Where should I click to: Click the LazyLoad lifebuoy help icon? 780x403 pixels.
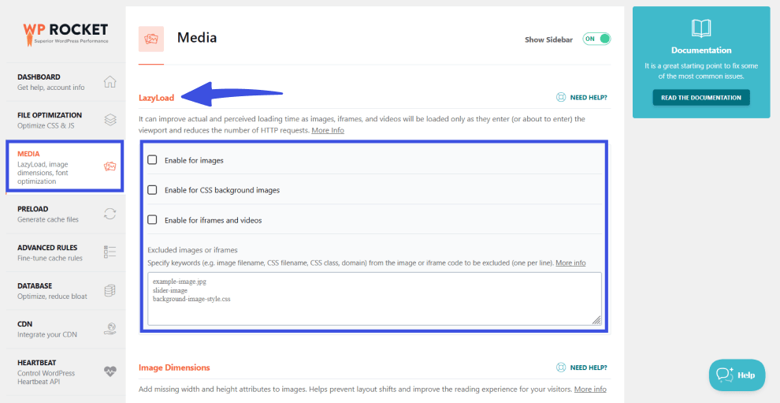pyautogui.click(x=561, y=98)
